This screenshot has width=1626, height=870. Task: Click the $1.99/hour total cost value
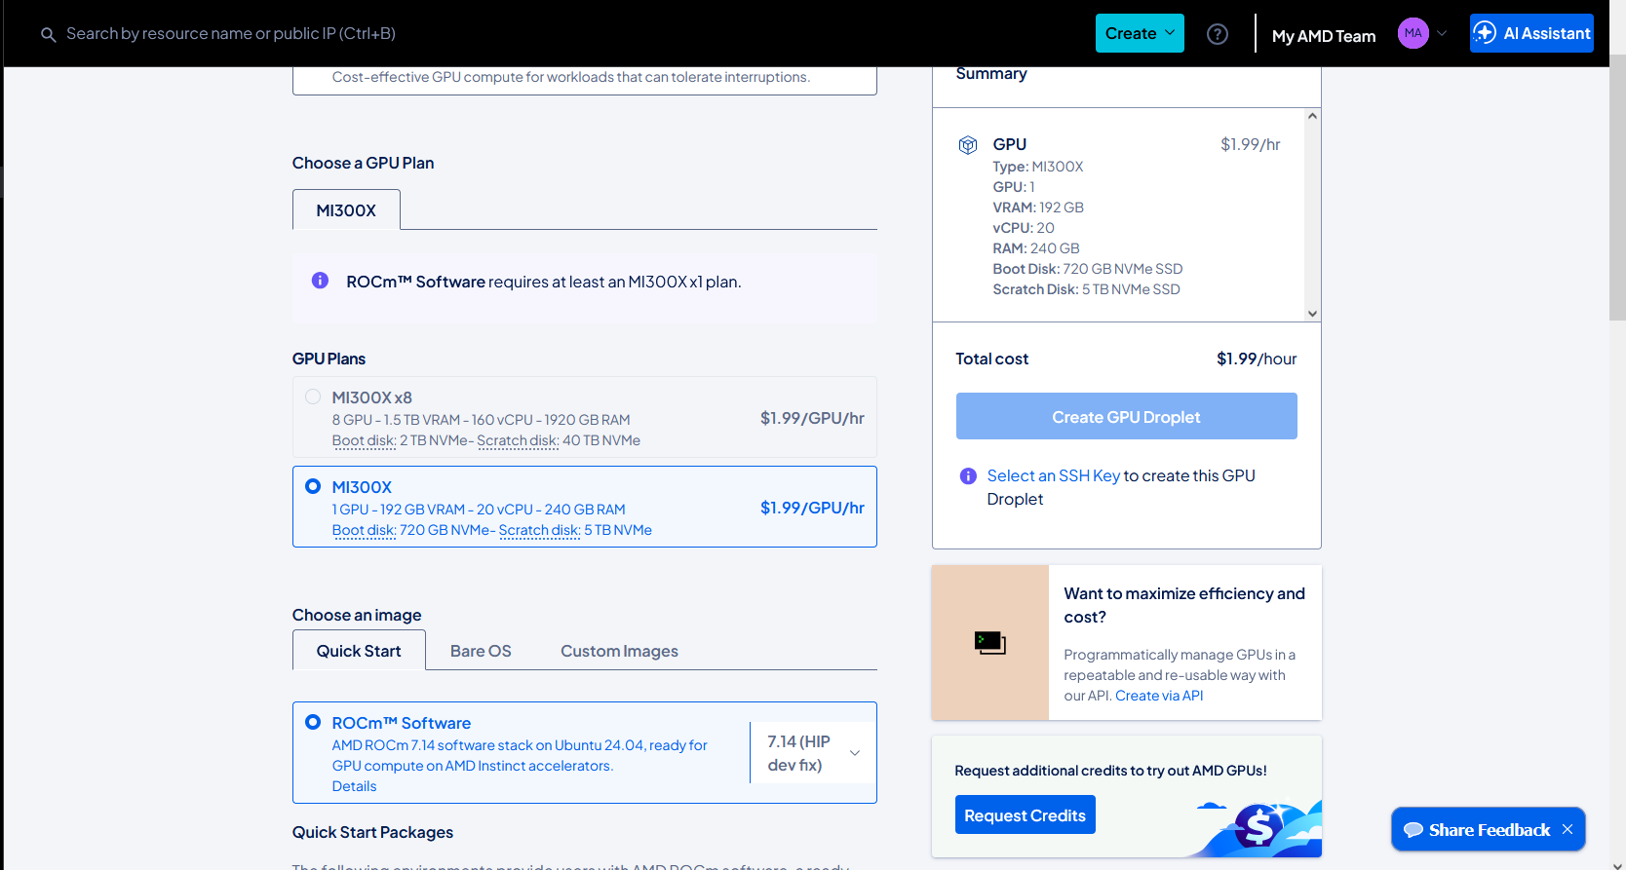click(1257, 359)
